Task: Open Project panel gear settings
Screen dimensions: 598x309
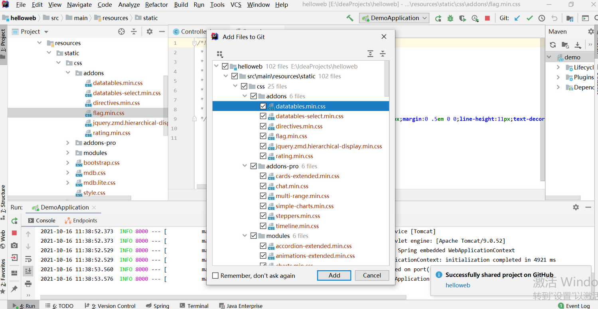Action: click(150, 32)
